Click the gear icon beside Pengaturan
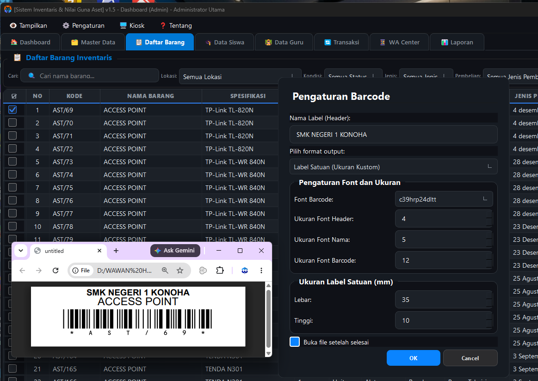This screenshot has height=381, width=538. [x=66, y=25]
